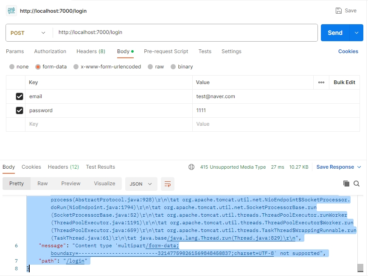Open the three-dots column options
This screenshot has height=277, width=368.
[321, 82]
